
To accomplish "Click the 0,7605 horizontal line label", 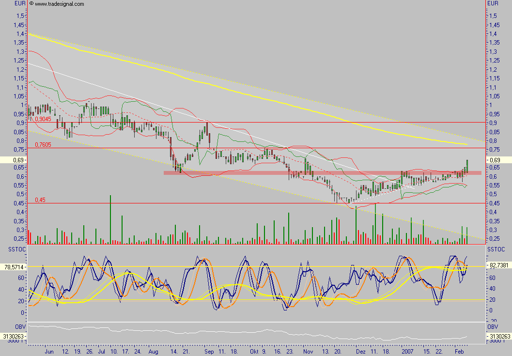I will pyautogui.click(x=43, y=144).
